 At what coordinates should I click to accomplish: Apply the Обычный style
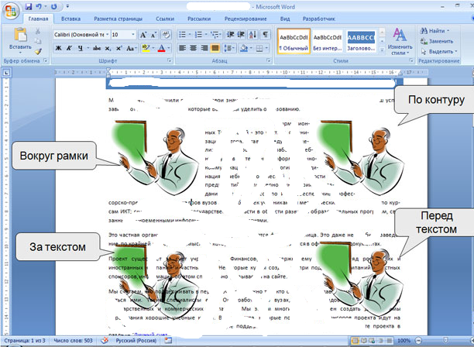(294, 41)
